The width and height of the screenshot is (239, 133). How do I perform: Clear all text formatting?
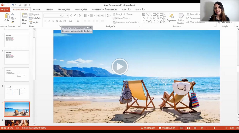pos(80,16)
